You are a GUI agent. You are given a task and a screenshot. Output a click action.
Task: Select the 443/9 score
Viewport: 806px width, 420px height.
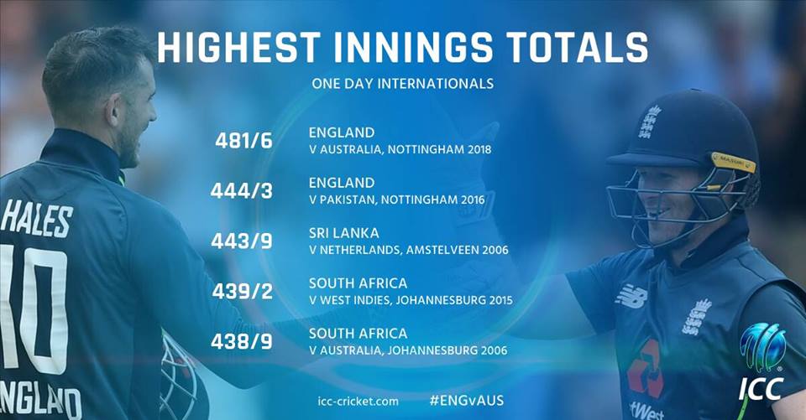click(242, 241)
